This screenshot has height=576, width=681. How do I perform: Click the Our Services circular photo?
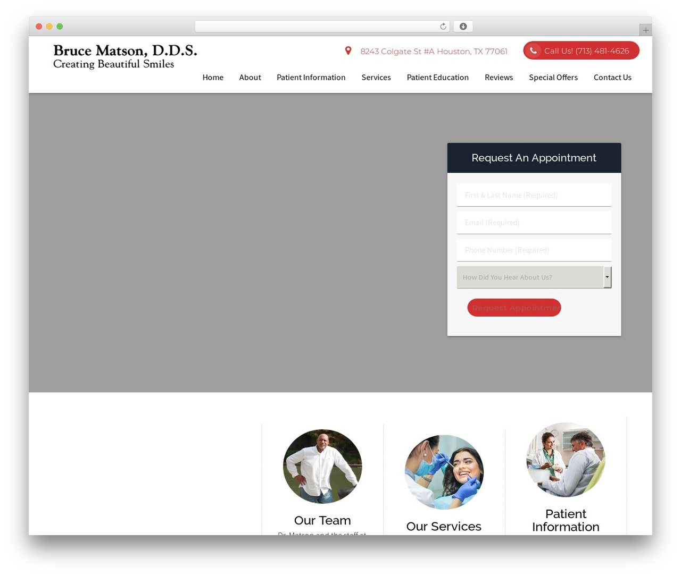click(x=444, y=472)
